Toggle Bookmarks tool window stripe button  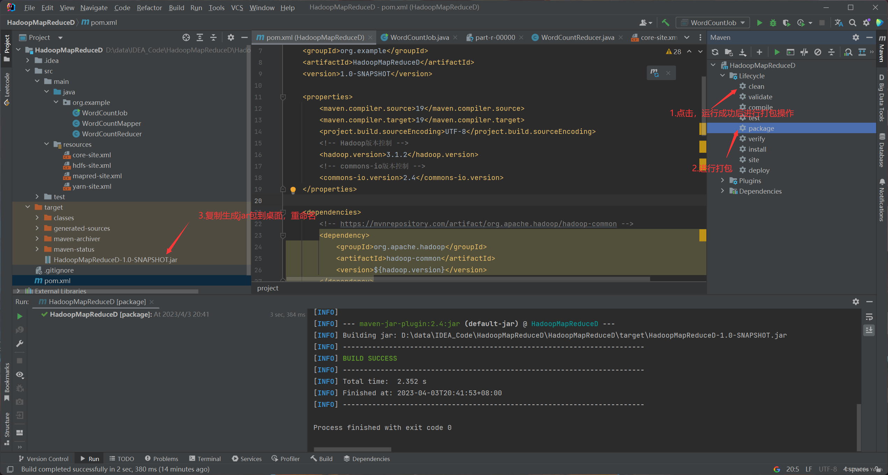[x=7, y=382]
